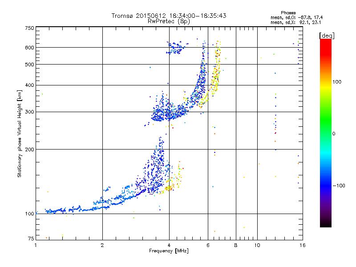The image size is (356, 267).
Task: Click the rainbow phase colorbar
Action: pyautogui.click(x=326, y=133)
